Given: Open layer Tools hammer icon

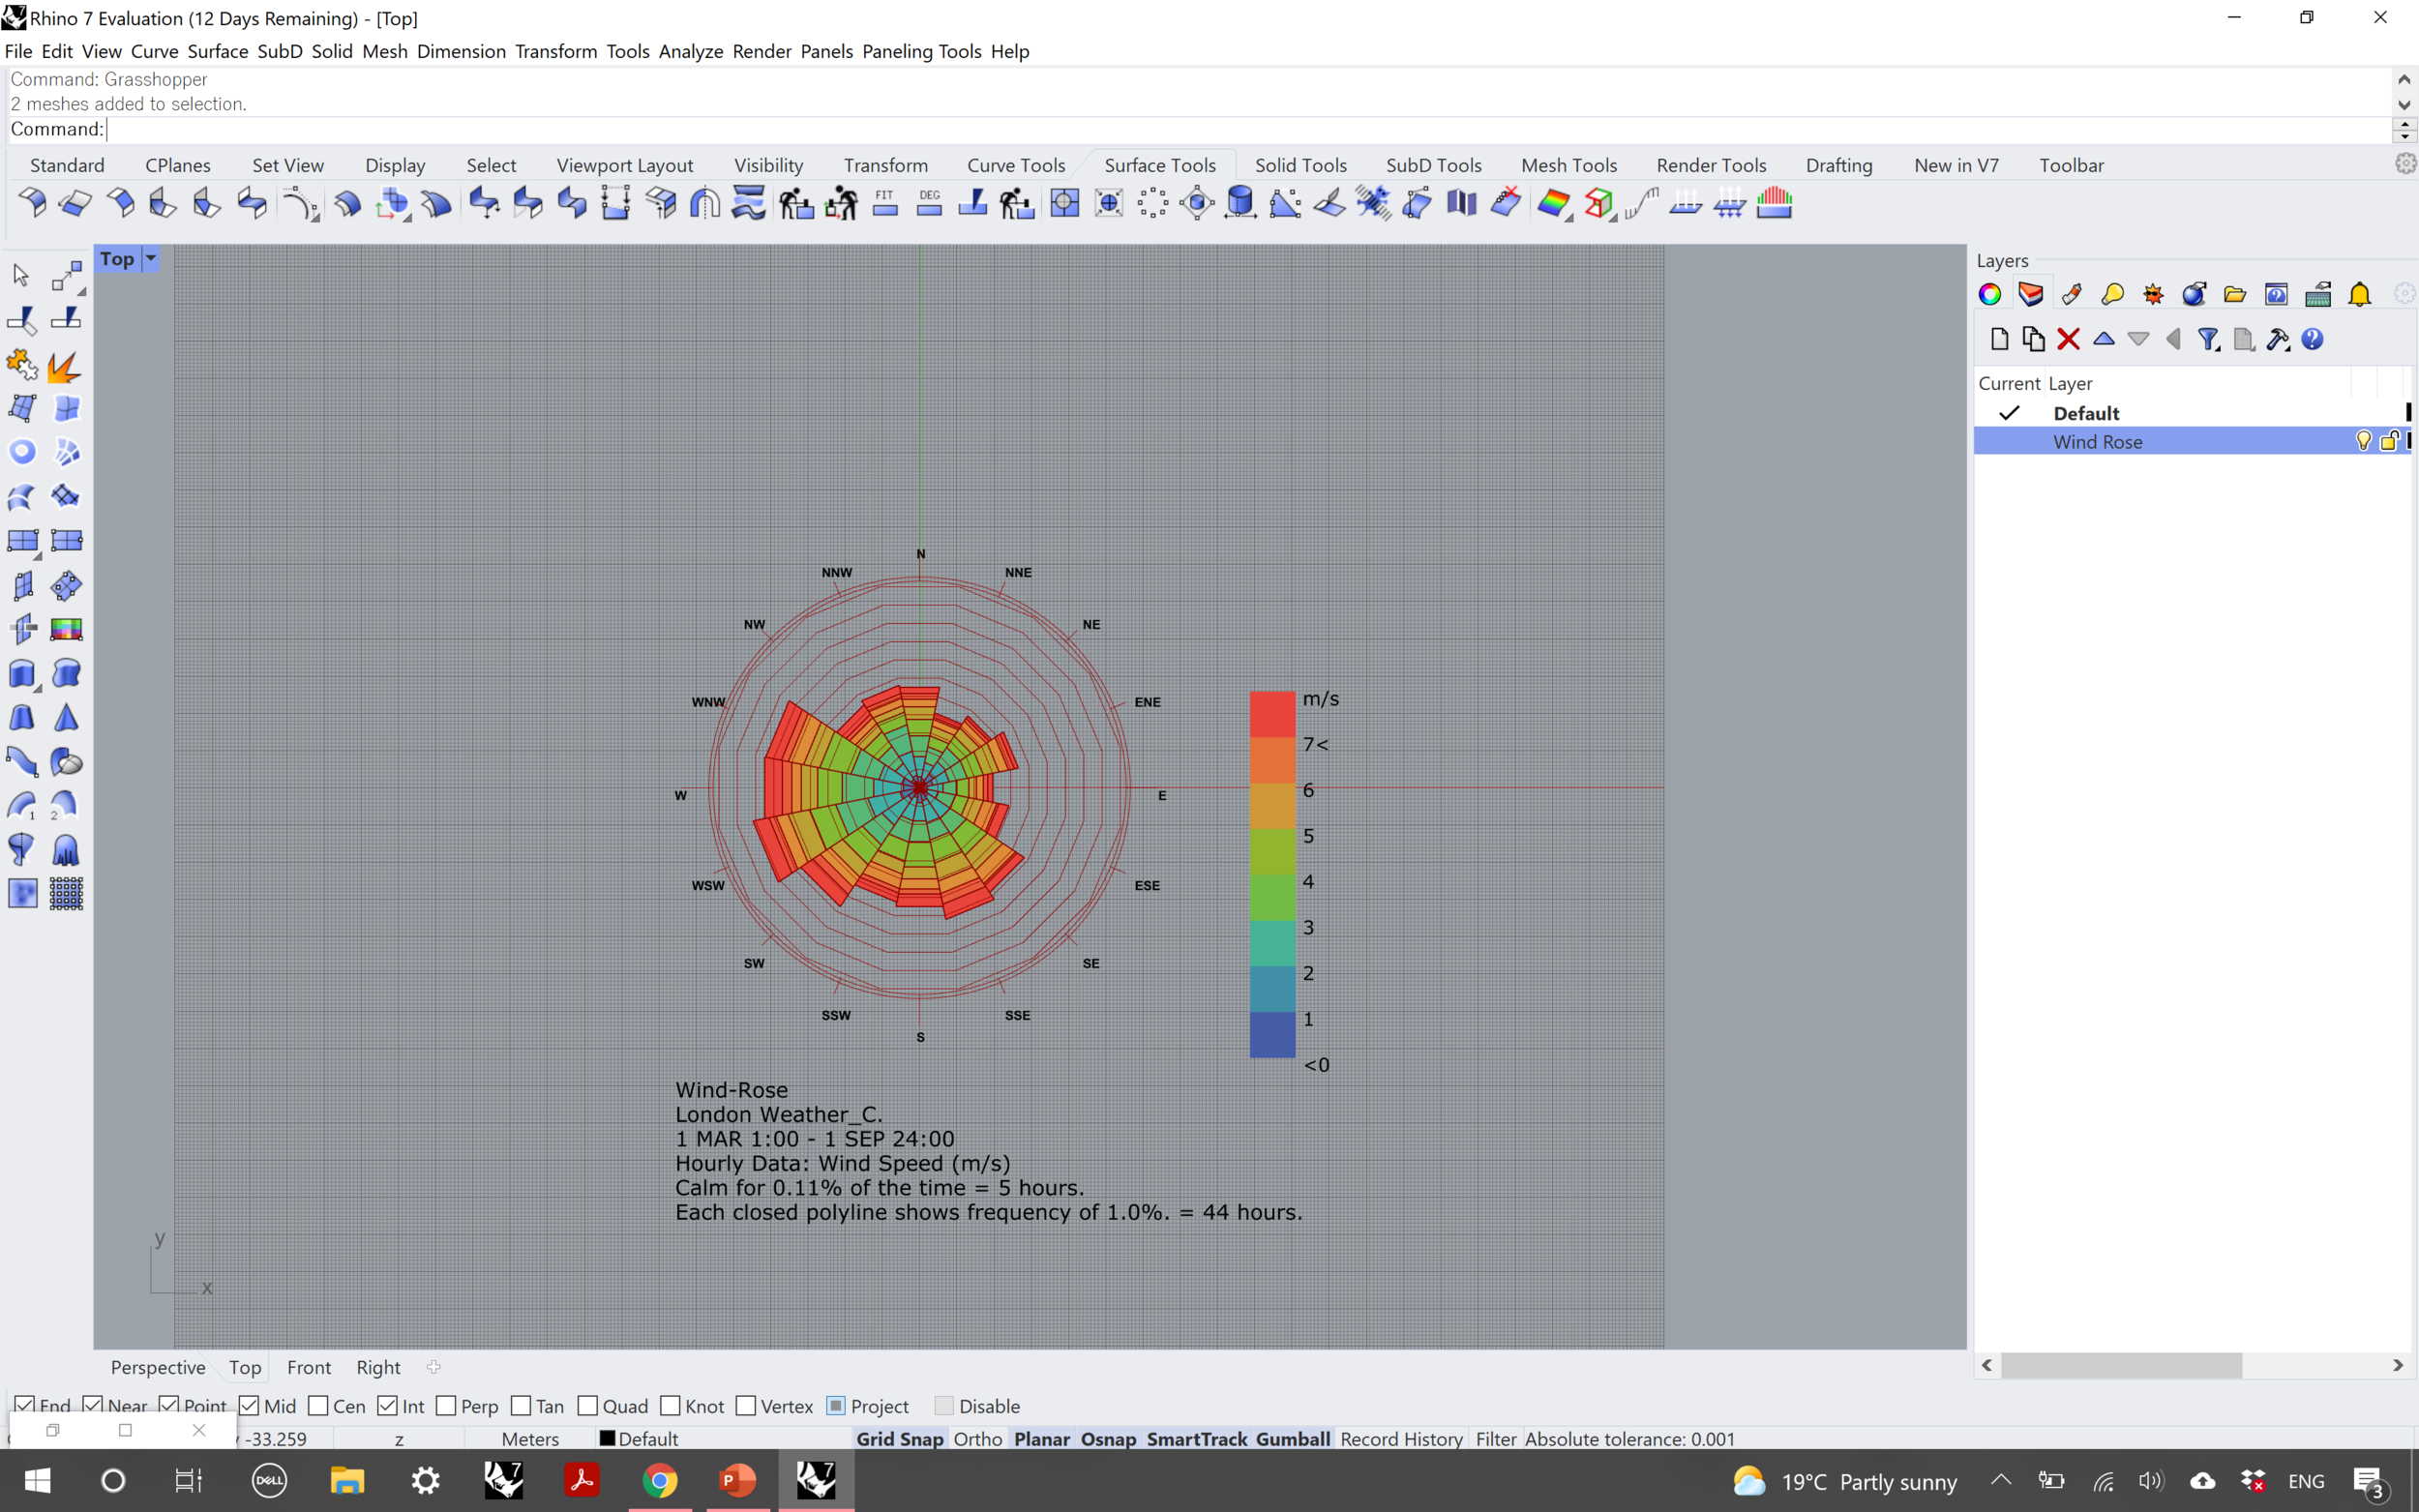Looking at the screenshot, I should [2277, 340].
